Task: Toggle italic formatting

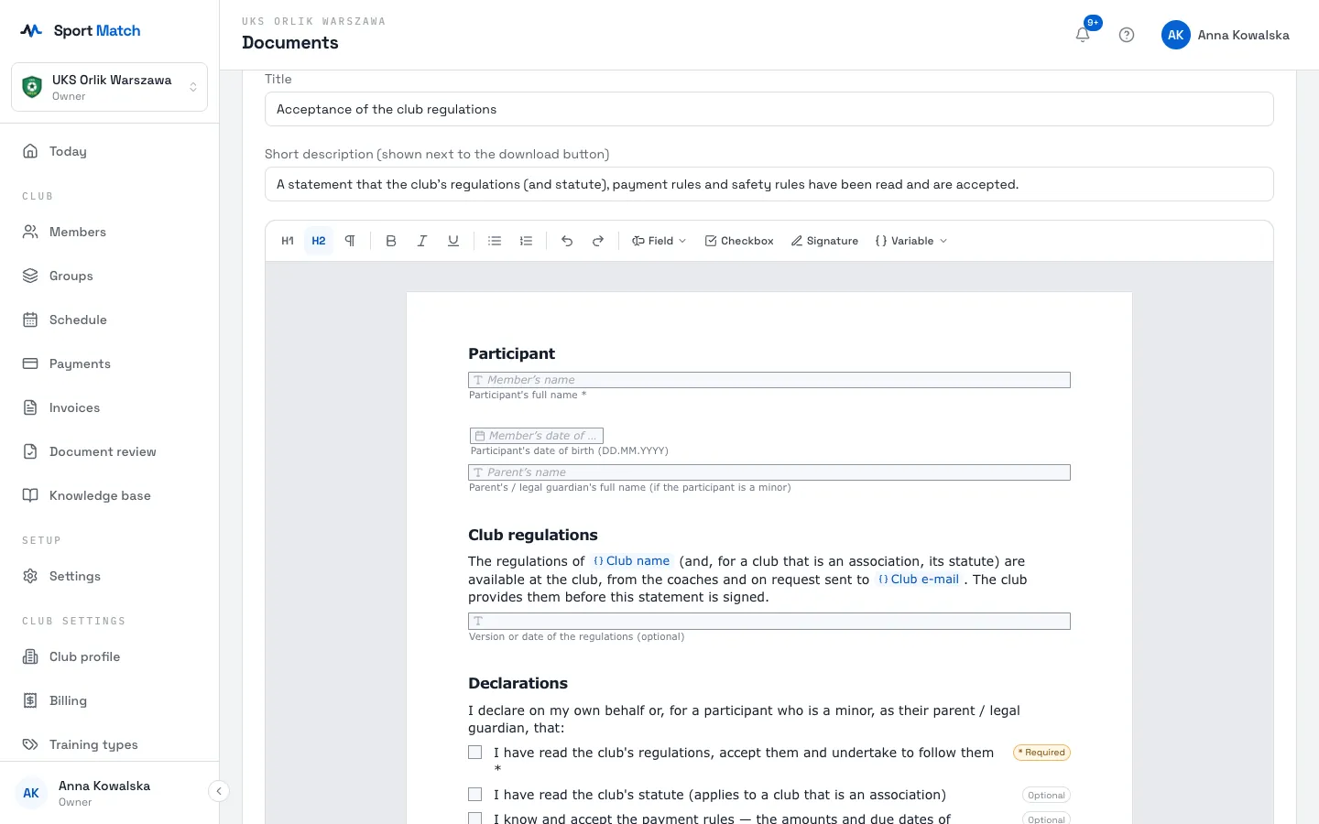Action: point(422,241)
